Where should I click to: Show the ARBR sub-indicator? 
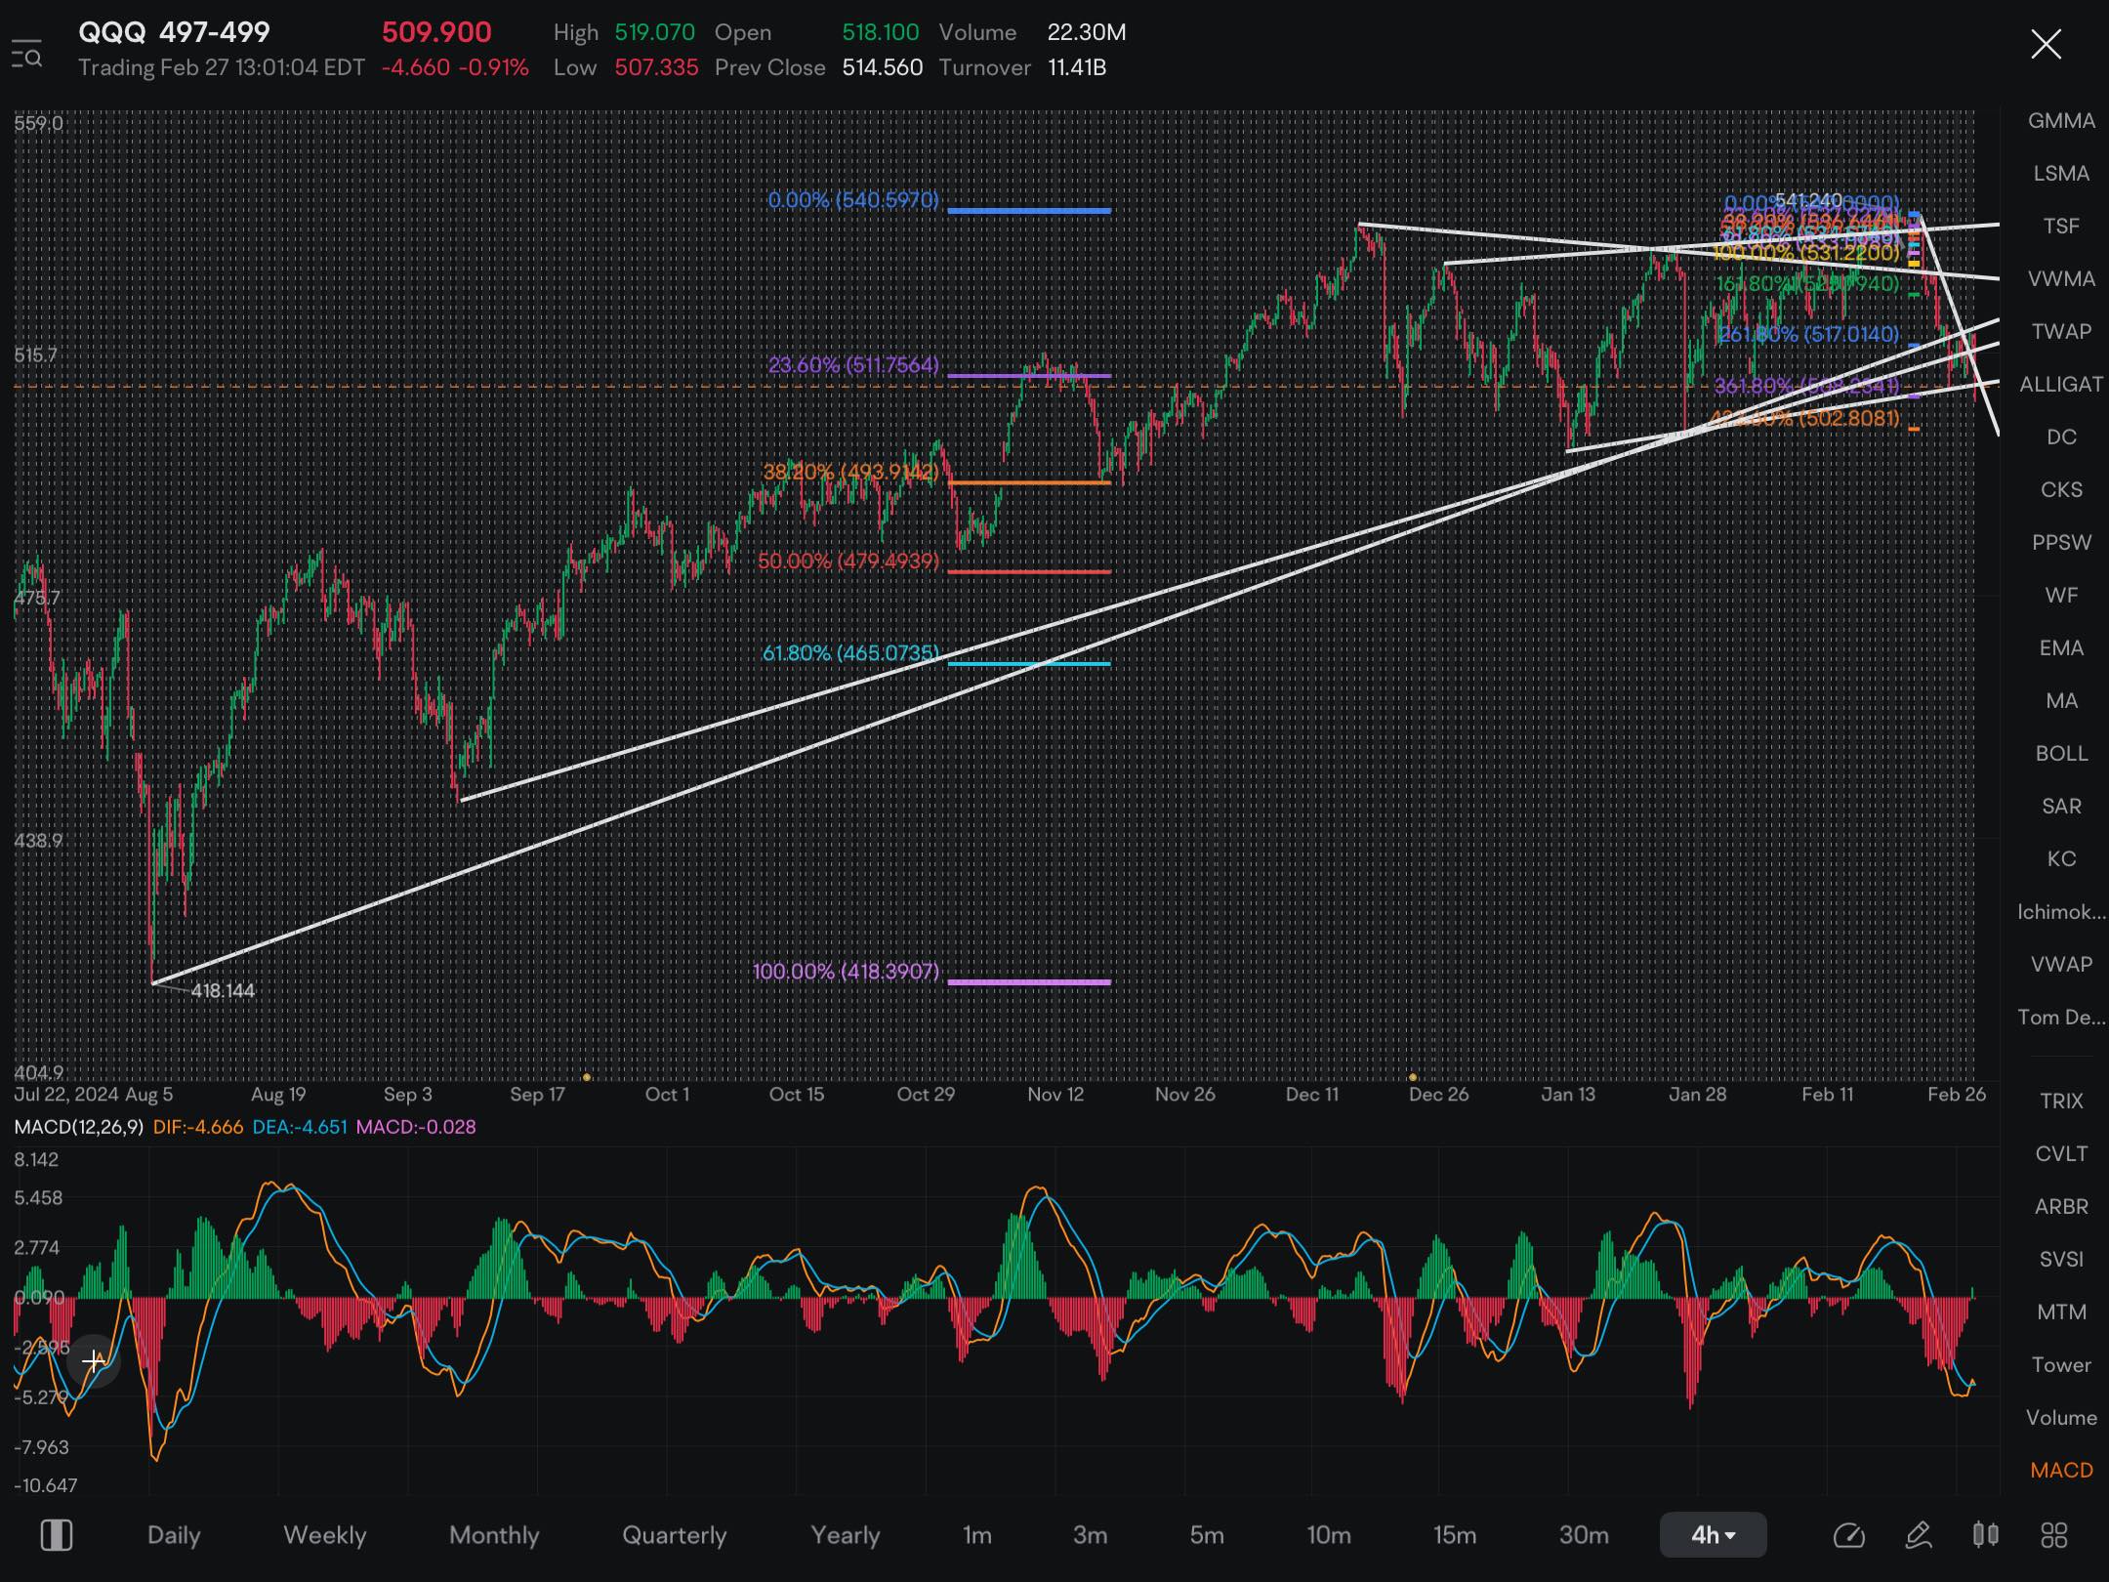coord(2061,1206)
